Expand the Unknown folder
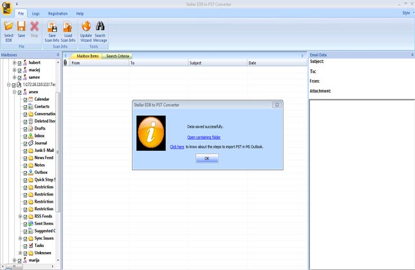 pyautogui.click(x=20, y=253)
